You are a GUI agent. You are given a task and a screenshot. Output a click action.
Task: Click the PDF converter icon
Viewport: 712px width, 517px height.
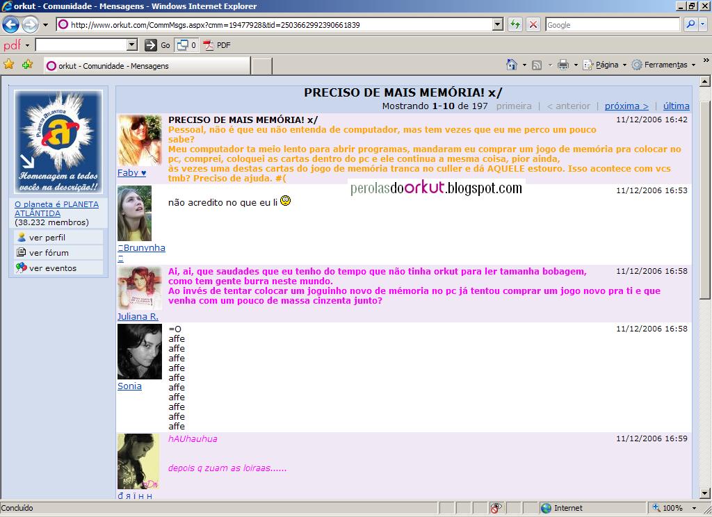coord(217,45)
